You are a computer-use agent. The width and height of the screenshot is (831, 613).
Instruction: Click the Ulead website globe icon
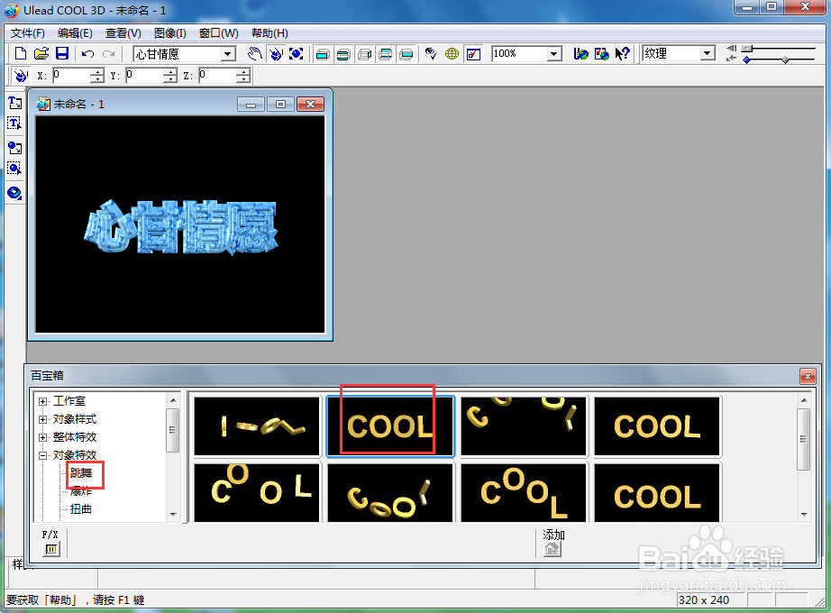pyautogui.click(x=580, y=53)
